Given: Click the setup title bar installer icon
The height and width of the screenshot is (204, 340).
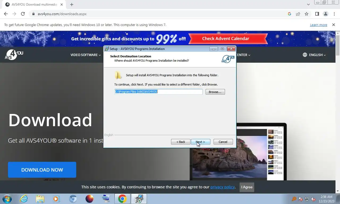Looking at the screenshot, I should (x=107, y=49).
